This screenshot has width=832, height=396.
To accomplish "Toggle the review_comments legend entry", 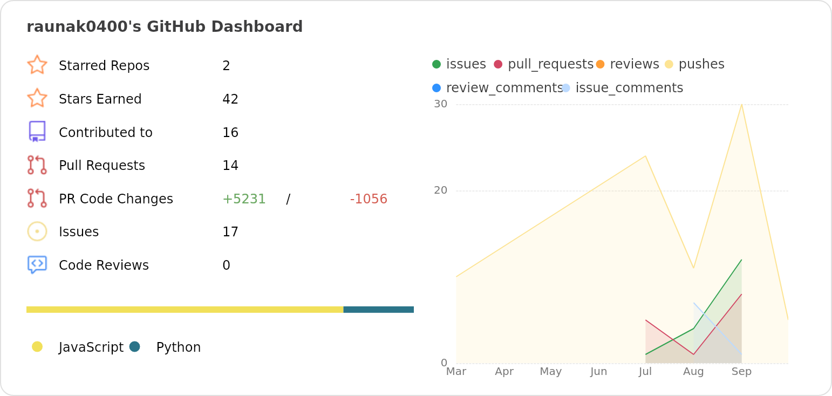I will coord(497,88).
